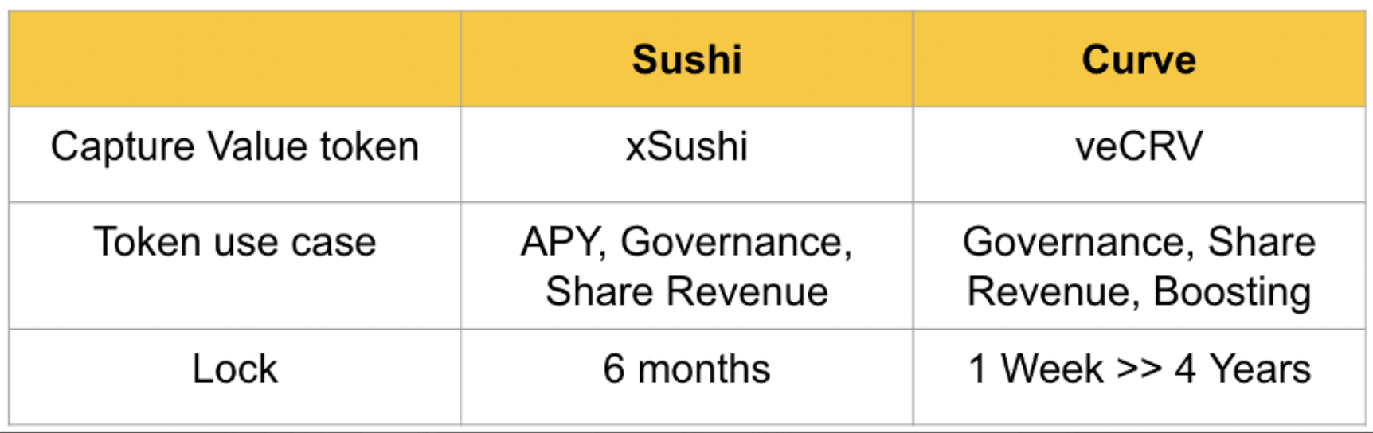
Task: Click the Lock row label
Action: point(234,369)
